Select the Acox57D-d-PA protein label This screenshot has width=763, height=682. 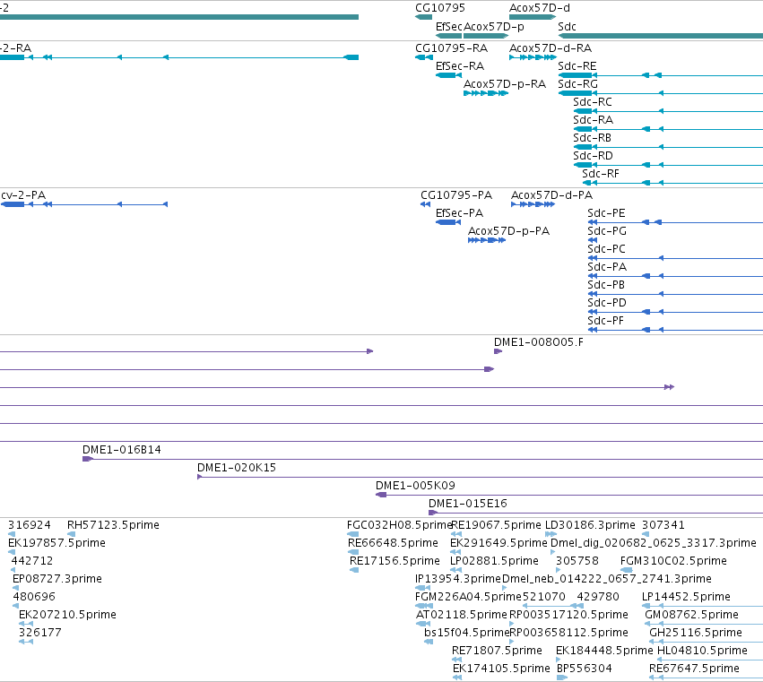(x=551, y=195)
